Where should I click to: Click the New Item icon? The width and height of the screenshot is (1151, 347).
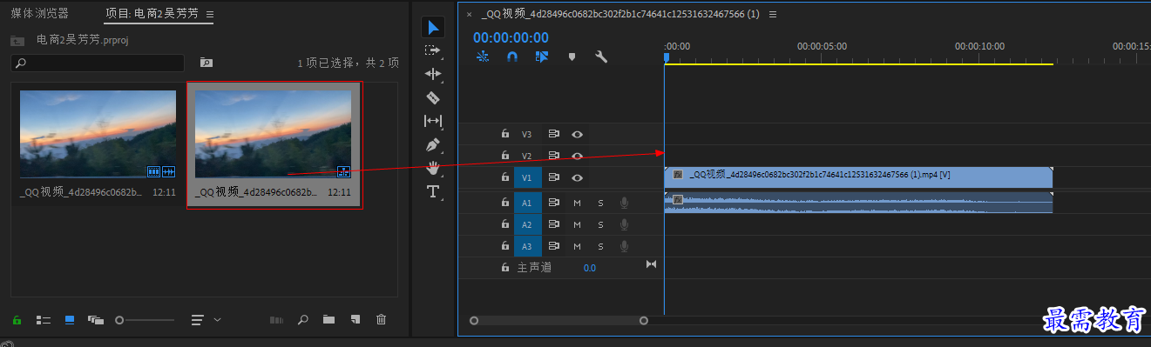coord(355,320)
